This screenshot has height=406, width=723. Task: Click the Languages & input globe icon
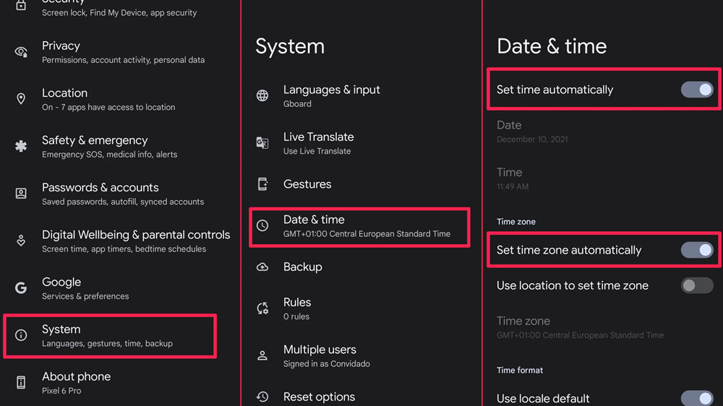[262, 96]
